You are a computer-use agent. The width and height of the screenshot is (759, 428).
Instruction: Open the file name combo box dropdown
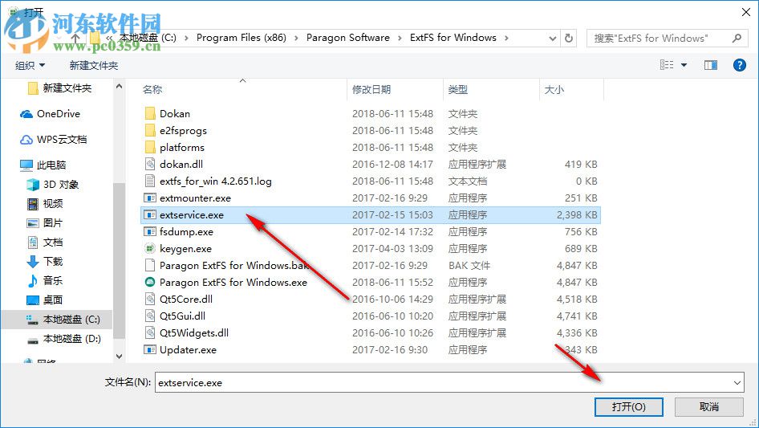[737, 382]
